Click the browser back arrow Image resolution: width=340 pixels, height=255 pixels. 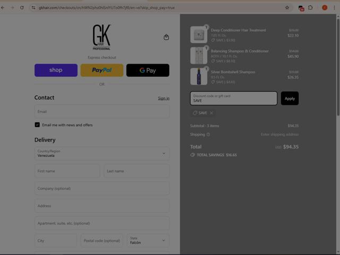click(3, 7)
